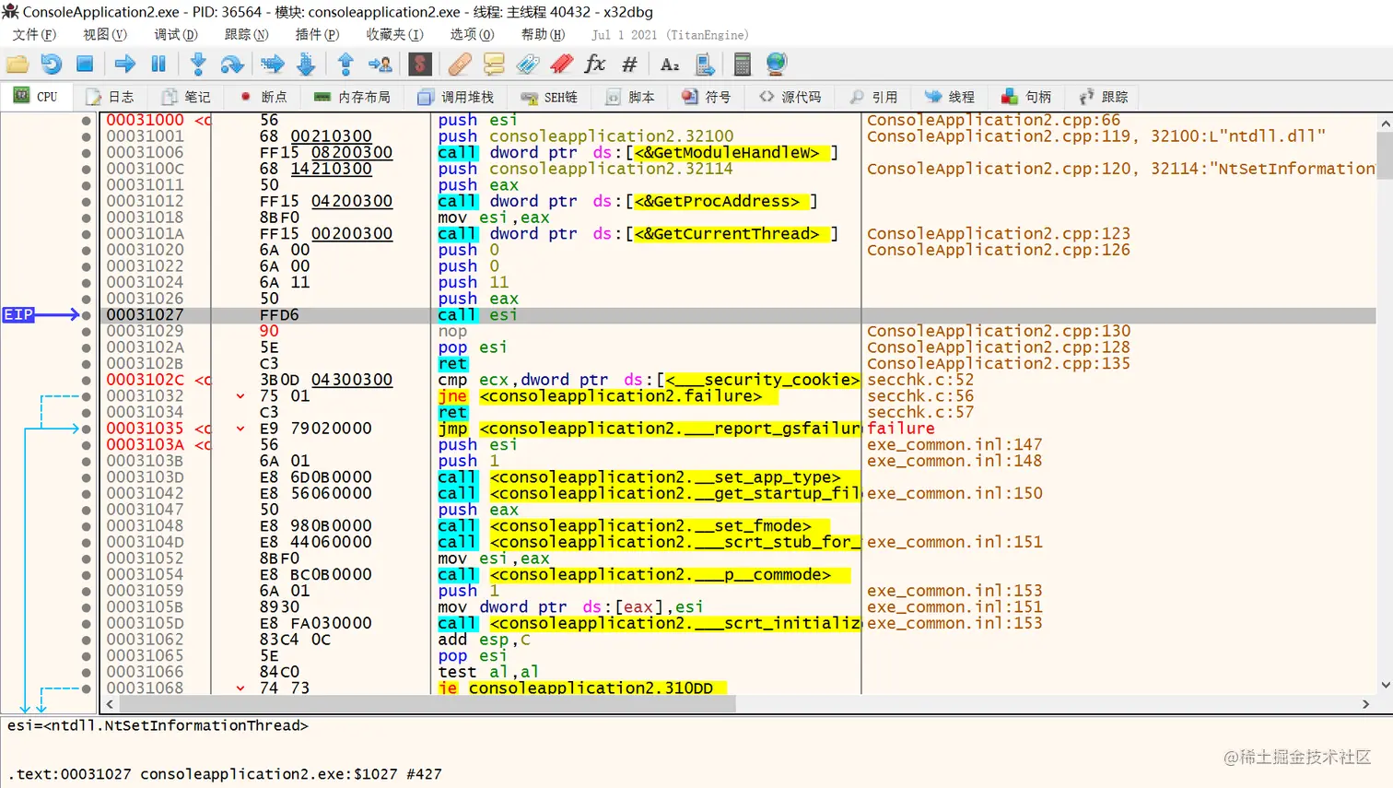This screenshot has width=1393, height=788.
Task: Toggle breakpoint dot at address 00031000
Action: coord(87,121)
